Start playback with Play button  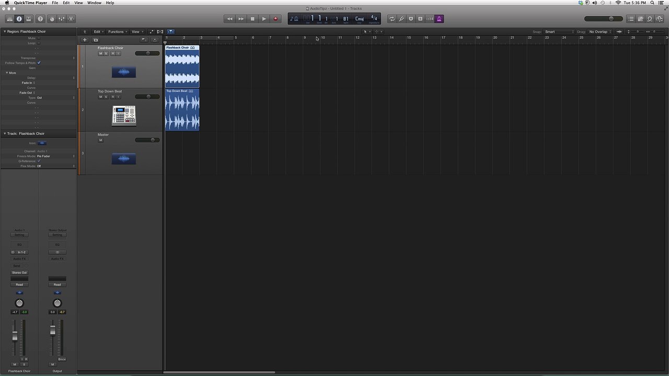click(x=264, y=19)
